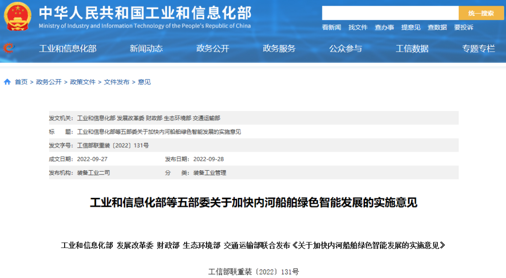Click the 发布机构 value 装备工业二司
This screenshot has height=278, width=506.
tap(93, 173)
